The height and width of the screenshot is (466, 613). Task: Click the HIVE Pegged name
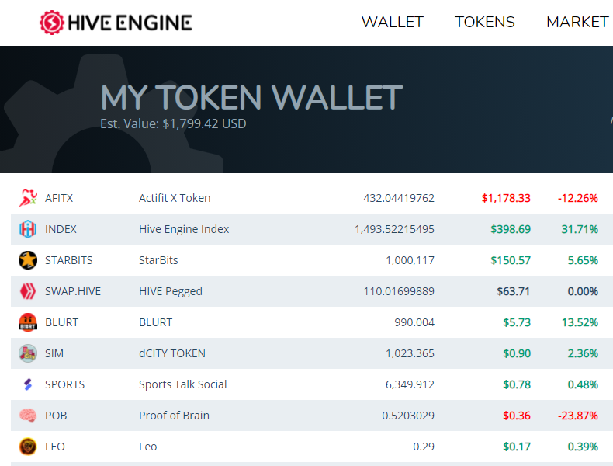[x=171, y=291]
